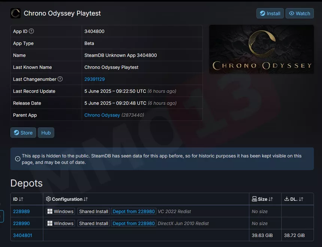Click the Windows icon in depot 228989 row
The height and width of the screenshot is (247, 322).
coord(50,211)
